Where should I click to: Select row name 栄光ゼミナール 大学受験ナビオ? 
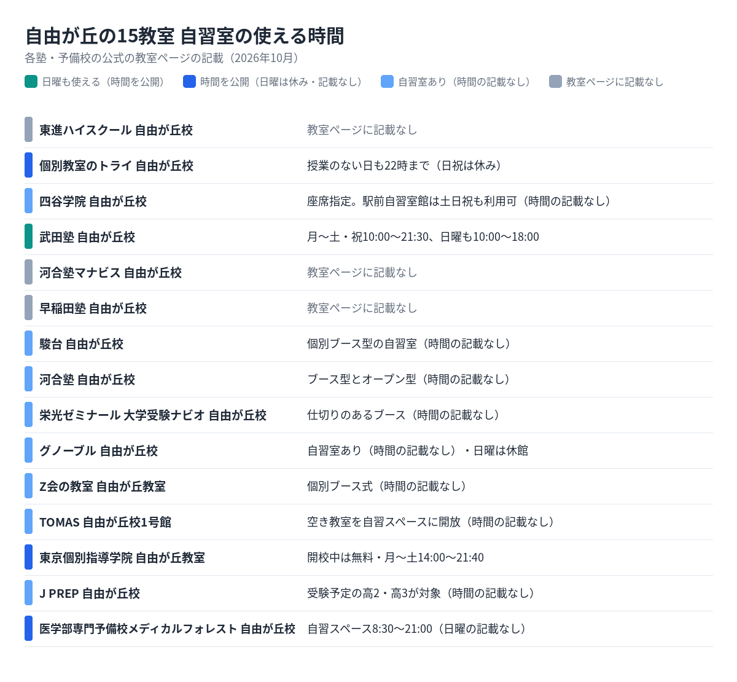click(122, 415)
